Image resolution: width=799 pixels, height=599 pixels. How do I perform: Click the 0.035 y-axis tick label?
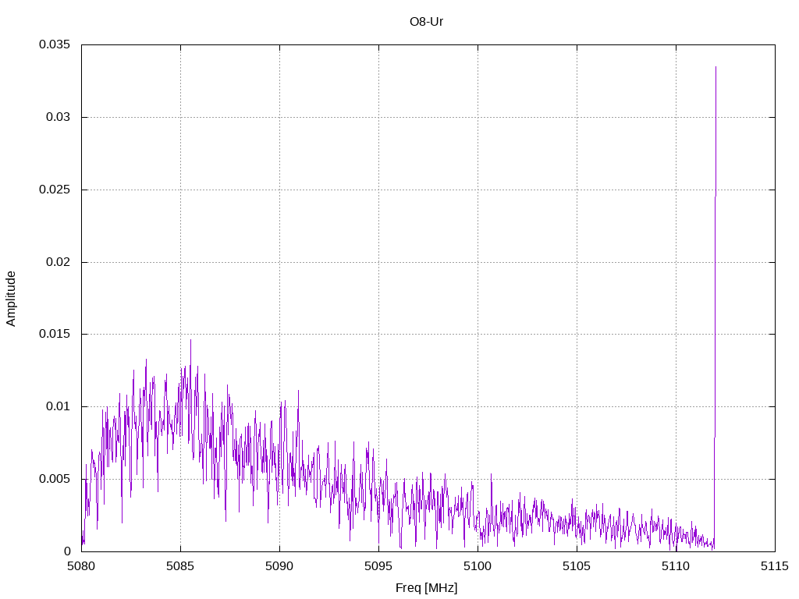55,44
